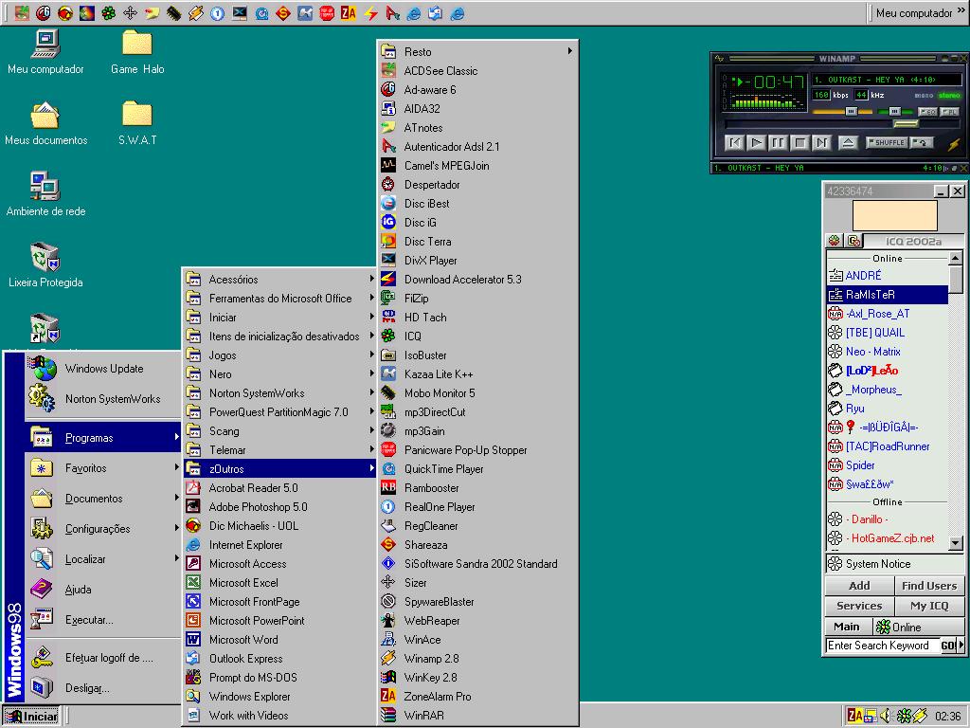Screen dimensions: 970x728
Task: Click Winamp lightning bolt about icon
Action: [x=953, y=144]
